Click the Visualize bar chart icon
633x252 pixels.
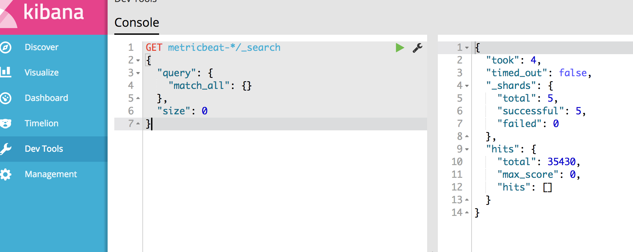(x=6, y=72)
